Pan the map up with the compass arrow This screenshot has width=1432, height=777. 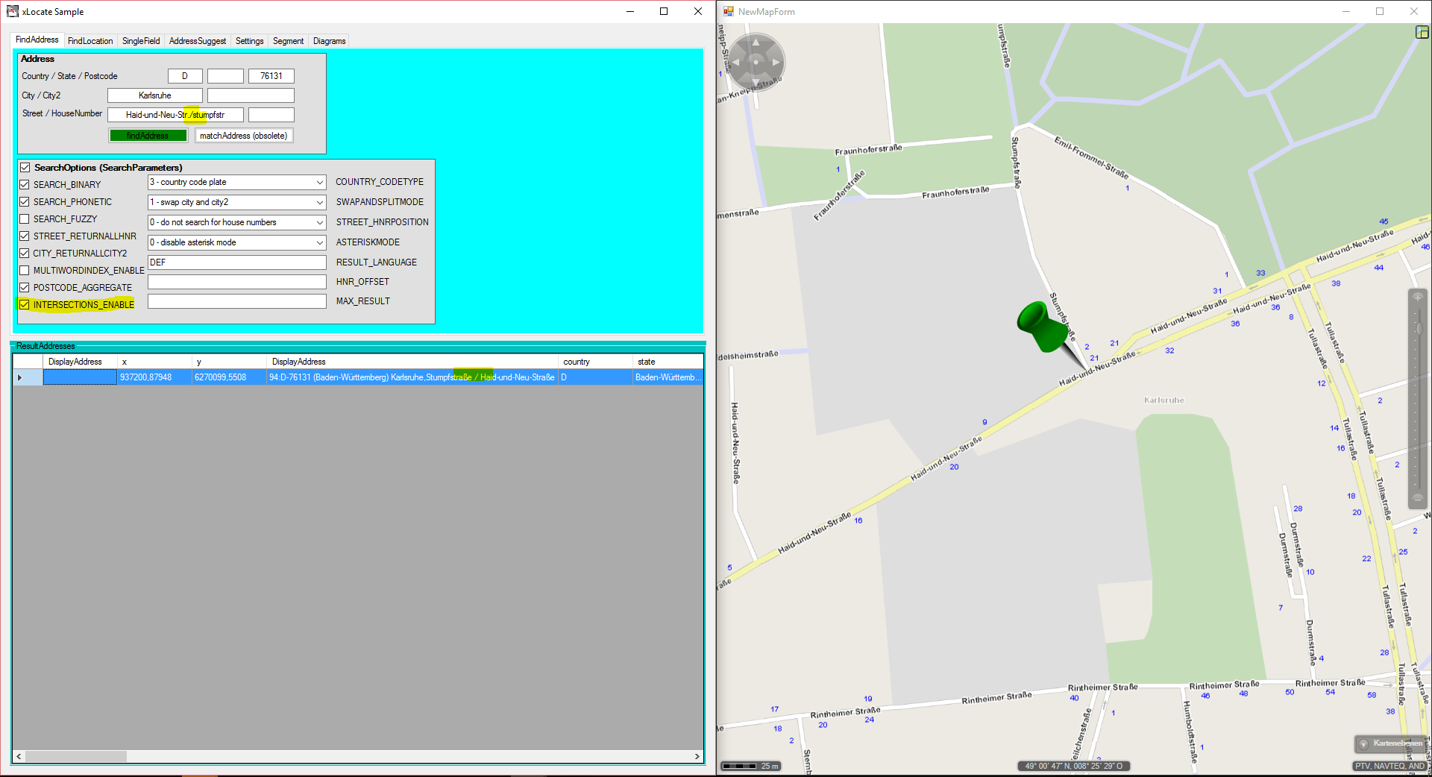point(756,43)
